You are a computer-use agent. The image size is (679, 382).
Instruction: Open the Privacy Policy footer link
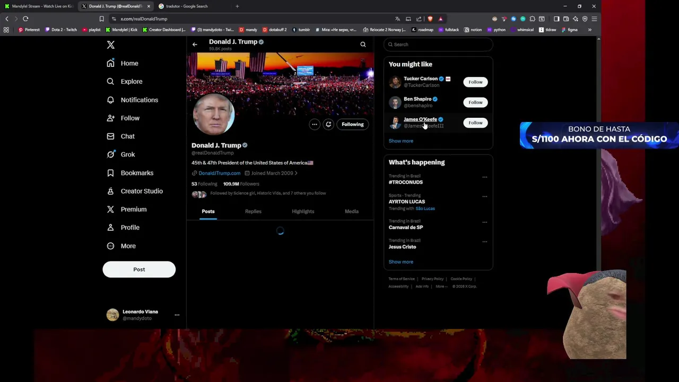(432, 279)
